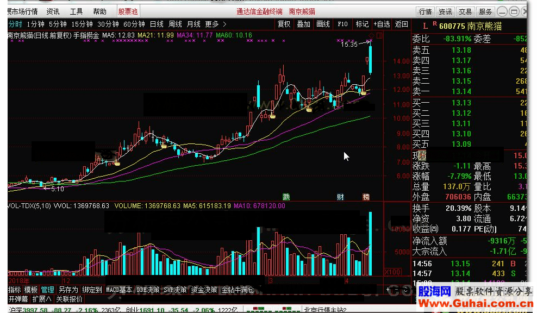Click the 绑定到 bind button
Viewport: 537px width, 313px height.
coord(92,290)
